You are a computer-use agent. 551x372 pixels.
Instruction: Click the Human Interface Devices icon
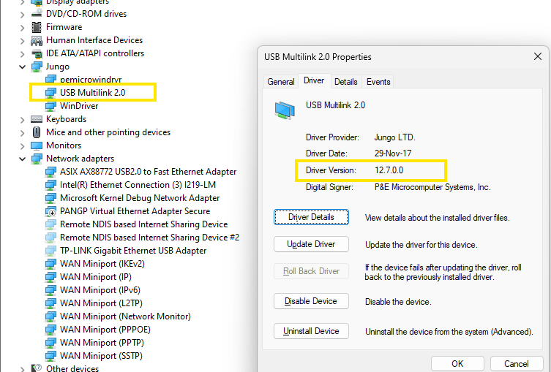click(37, 40)
